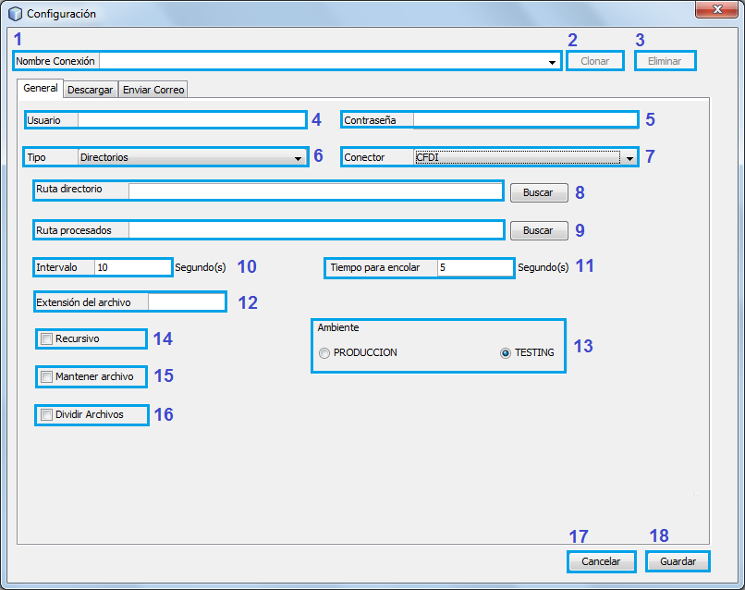Close the Configuración dialog window
This screenshot has height=590, width=745.
716,11
